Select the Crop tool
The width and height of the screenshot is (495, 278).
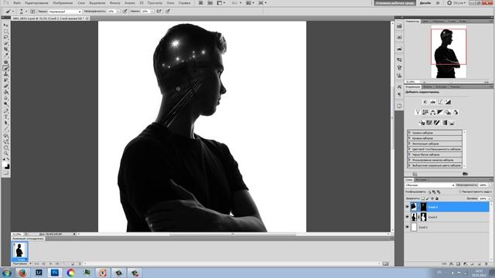click(6, 49)
